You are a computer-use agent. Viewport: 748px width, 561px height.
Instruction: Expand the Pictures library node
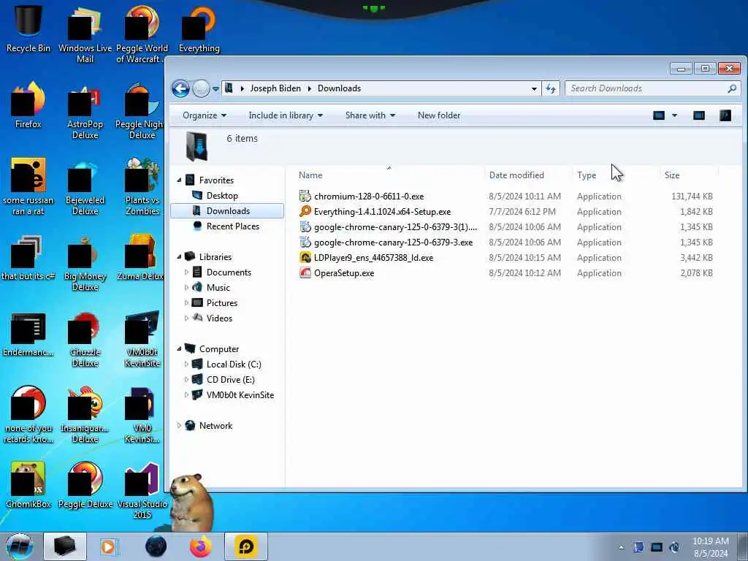(x=186, y=302)
